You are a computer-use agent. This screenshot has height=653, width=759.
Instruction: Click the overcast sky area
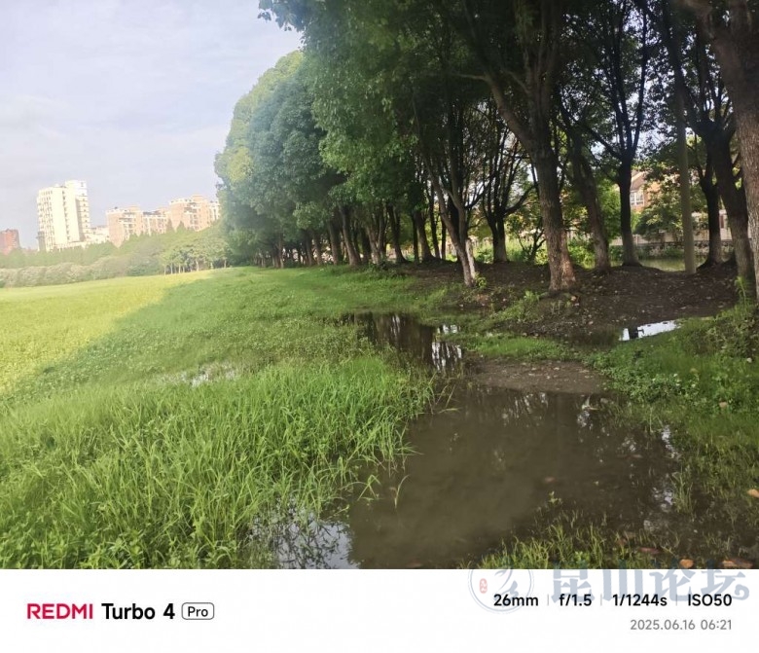pos(121,96)
